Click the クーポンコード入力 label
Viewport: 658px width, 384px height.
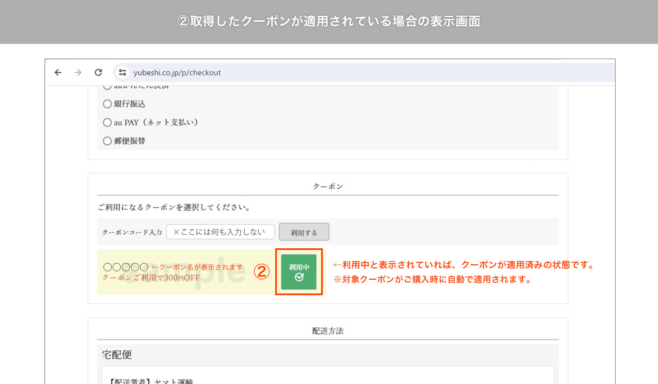click(132, 232)
